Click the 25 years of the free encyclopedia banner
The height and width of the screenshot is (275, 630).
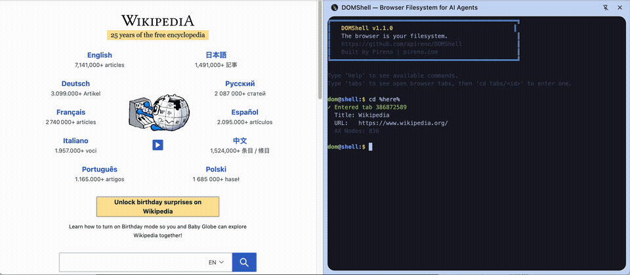157,35
